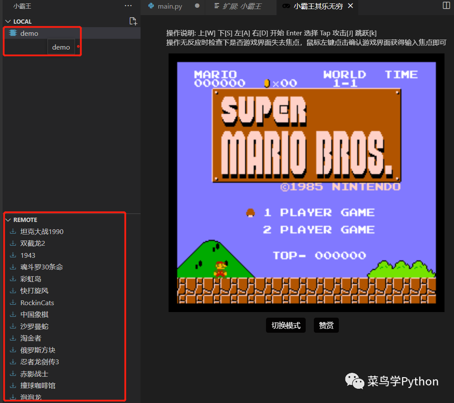This screenshot has height=403, width=454.
Task: Click download icon for 坦克大战1990
Action: (x=13, y=231)
